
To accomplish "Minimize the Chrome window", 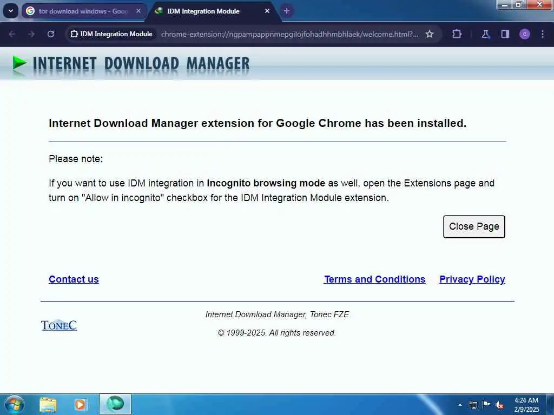I will click(505, 5).
